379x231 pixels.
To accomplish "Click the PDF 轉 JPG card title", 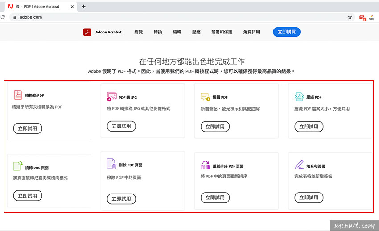I will point(128,97).
